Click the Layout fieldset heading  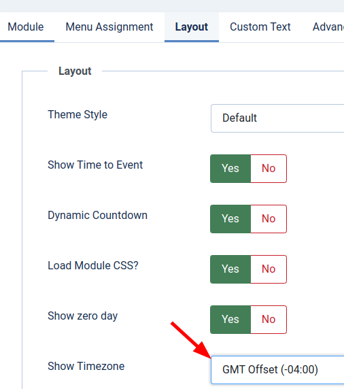tap(75, 71)
